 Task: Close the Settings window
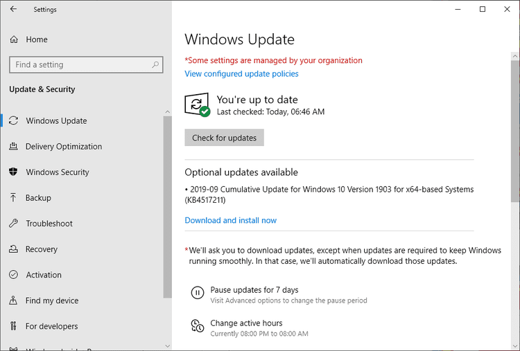tap(507, 9)
